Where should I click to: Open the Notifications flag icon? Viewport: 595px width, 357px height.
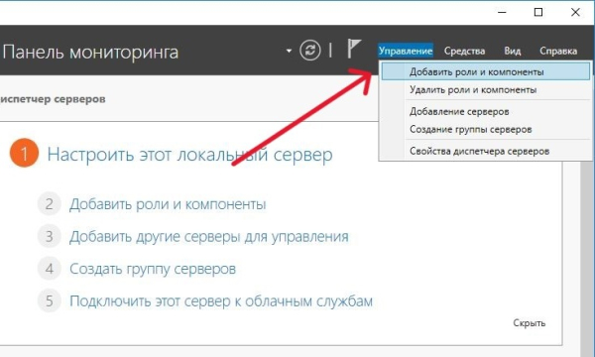[x=354, y=49]
